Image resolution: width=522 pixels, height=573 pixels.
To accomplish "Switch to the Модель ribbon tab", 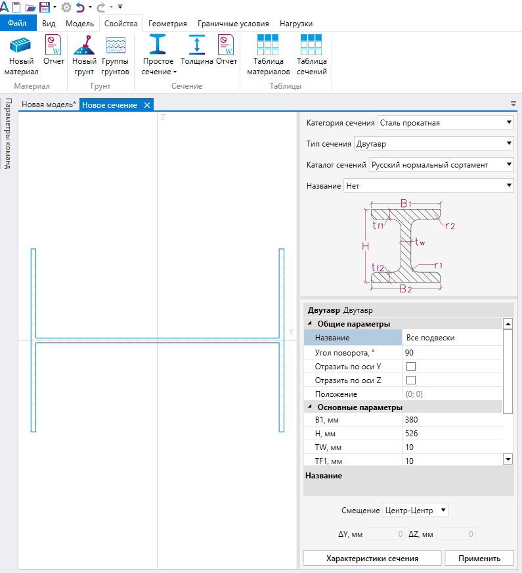I will 79,24.
